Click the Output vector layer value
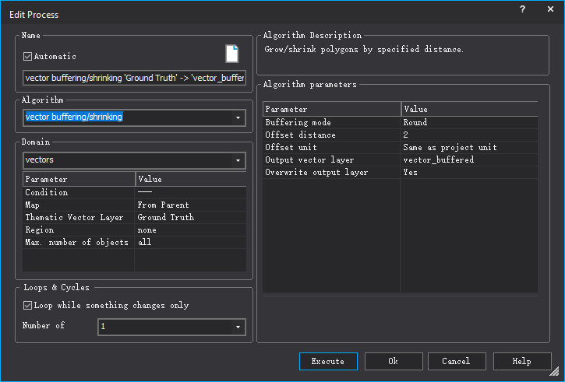Screen dimensions: 565x382 tap(468, 160)
